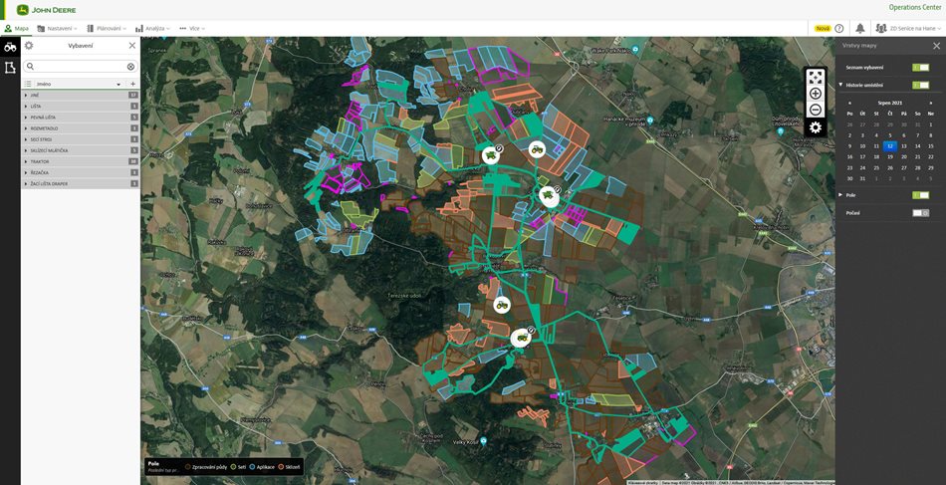Expand the JINÉ equipment group

pyautogui.click(x=81, y=96)
